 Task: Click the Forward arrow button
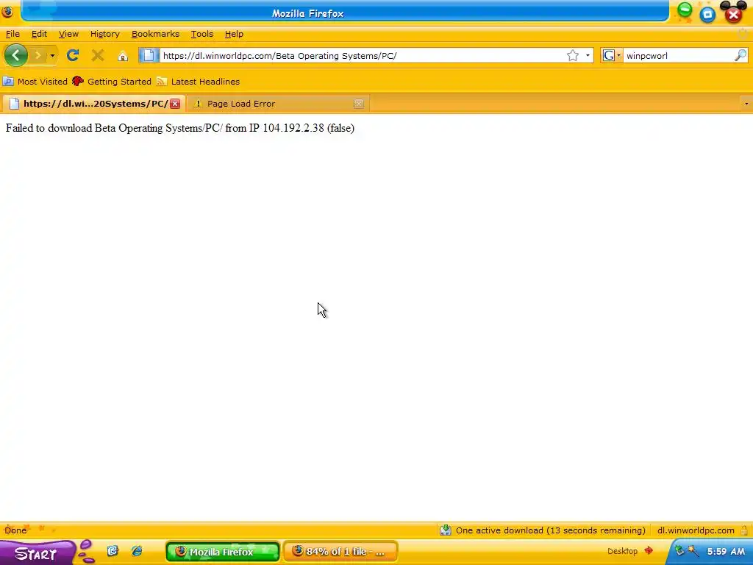(x=38, y=56)
